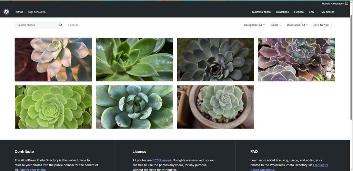Viewport: 353px width, 171px height.
Task: Click the search magnifier icon
Action: [x=60, y=25]
